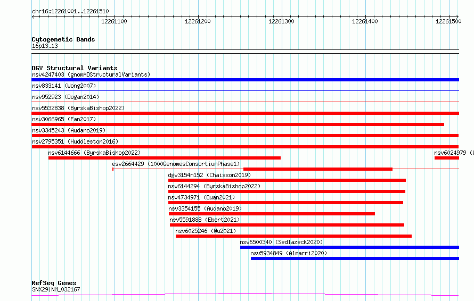Open nsv952923 (Dogan2014) label
Viewport: 474px width, 301px height.
click(66, 97)
